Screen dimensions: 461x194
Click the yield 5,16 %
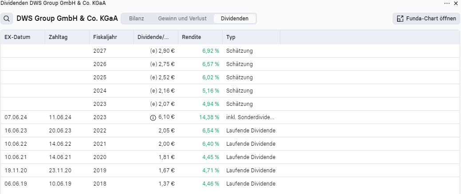point(210,91)
